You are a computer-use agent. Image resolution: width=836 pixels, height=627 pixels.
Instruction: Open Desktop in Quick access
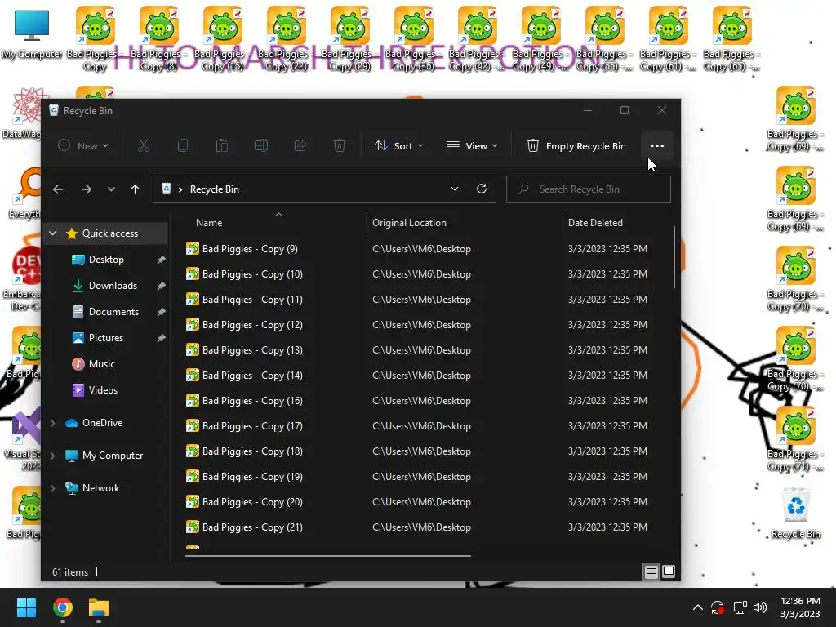click(106, 260)
